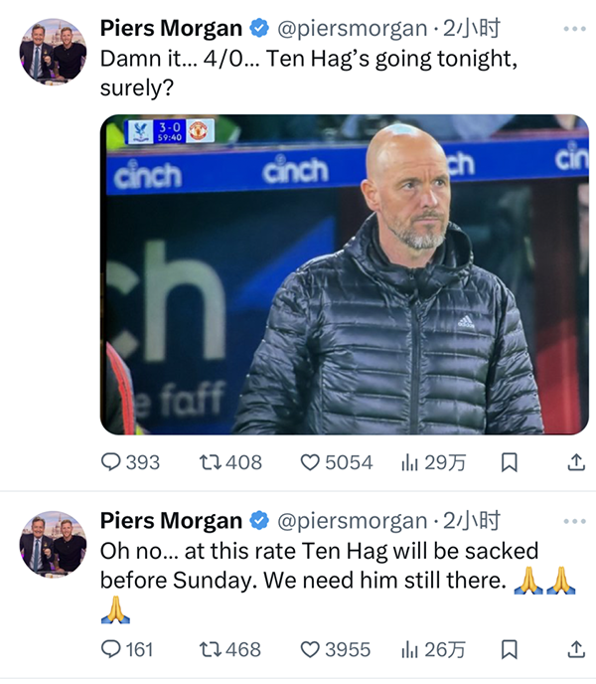Open the Ten Hag match photo

click(345, 274)
